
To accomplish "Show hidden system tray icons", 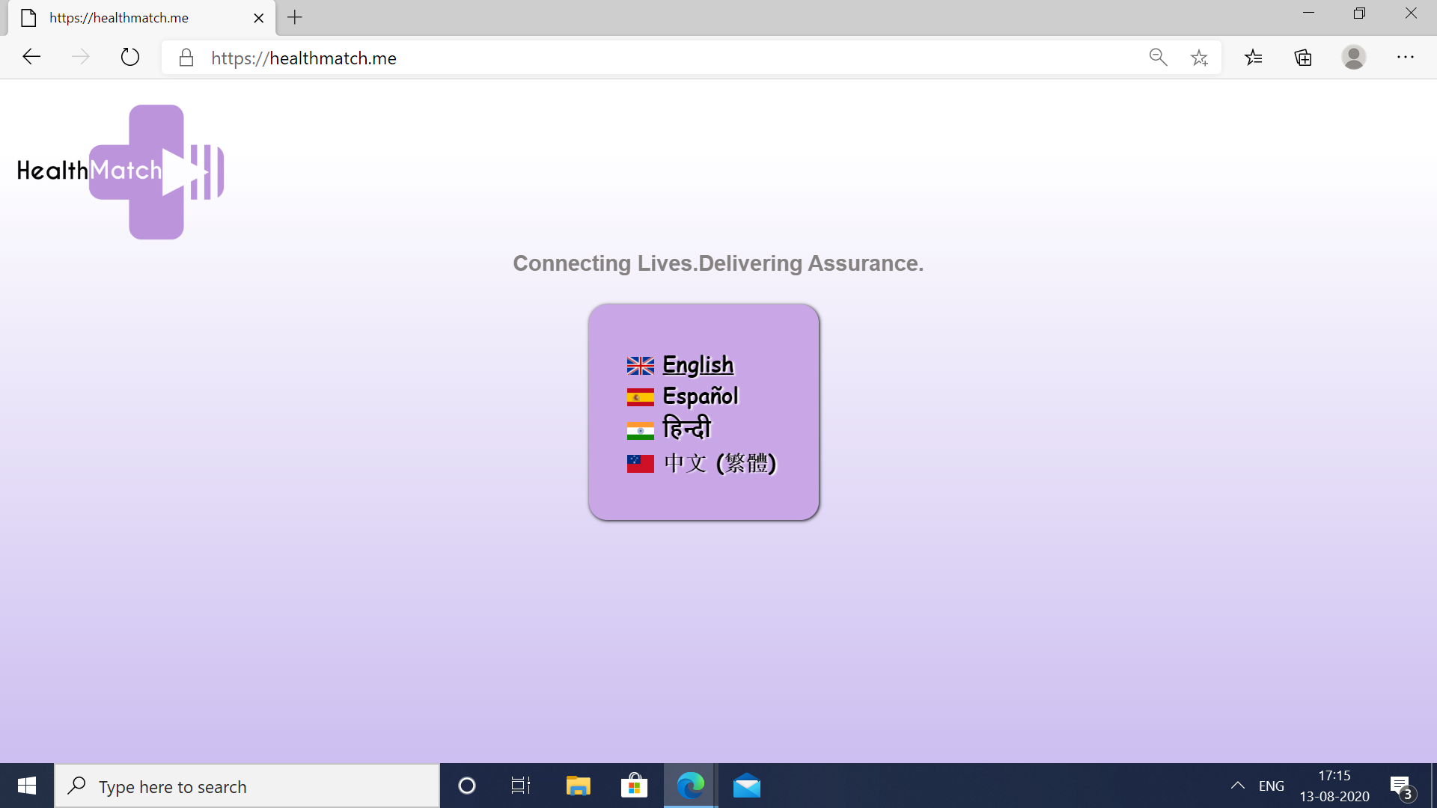I will click(1237, 786).
